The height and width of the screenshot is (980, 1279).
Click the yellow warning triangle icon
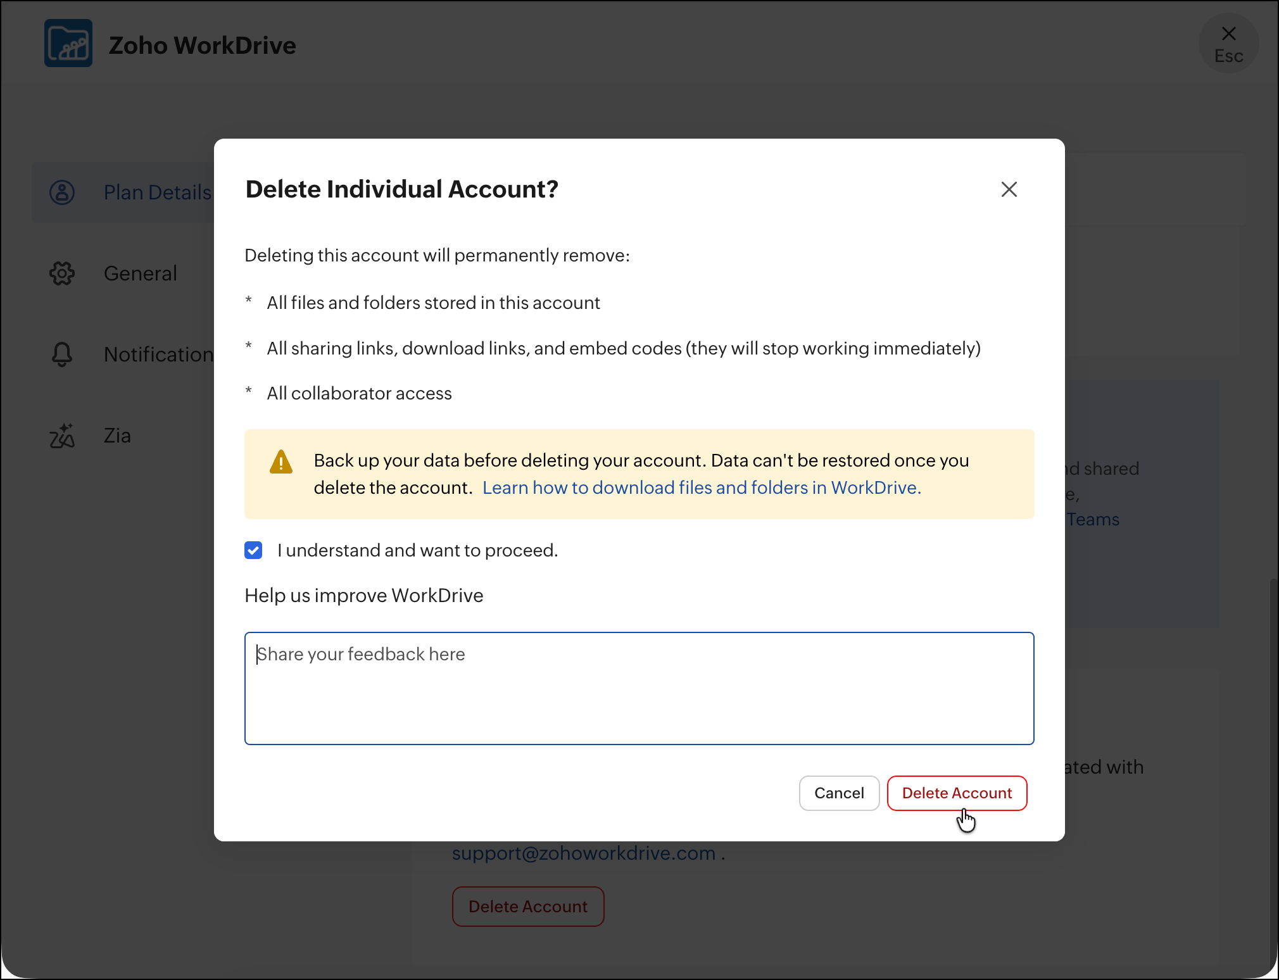280,462
